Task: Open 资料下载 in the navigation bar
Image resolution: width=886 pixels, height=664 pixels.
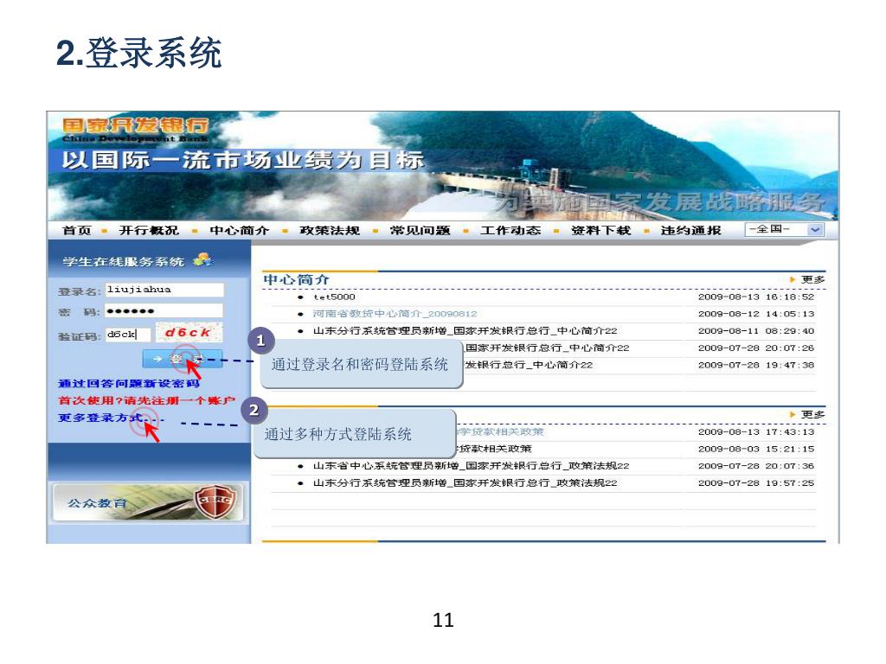Action: 600,230
